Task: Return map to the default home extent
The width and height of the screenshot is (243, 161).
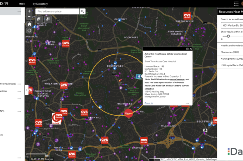Action: [x=29, y=24]
